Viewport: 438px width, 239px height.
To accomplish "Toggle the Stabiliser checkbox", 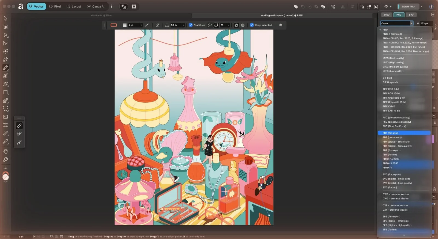I will pyautogui.click(x=191, y=25).
